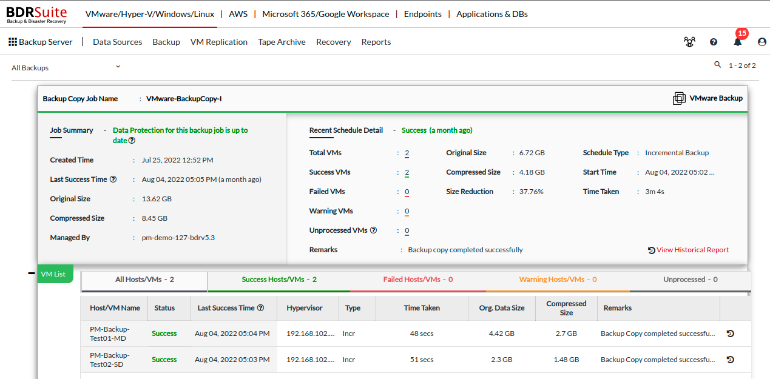
Task: Click the search magnifier icon
Action: [x=718, y=65]
